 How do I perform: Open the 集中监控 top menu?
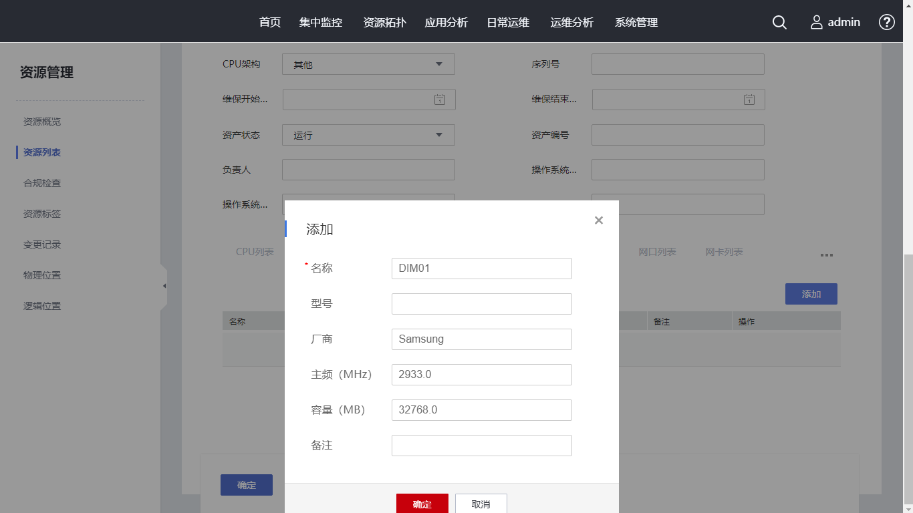pos(321,22)
